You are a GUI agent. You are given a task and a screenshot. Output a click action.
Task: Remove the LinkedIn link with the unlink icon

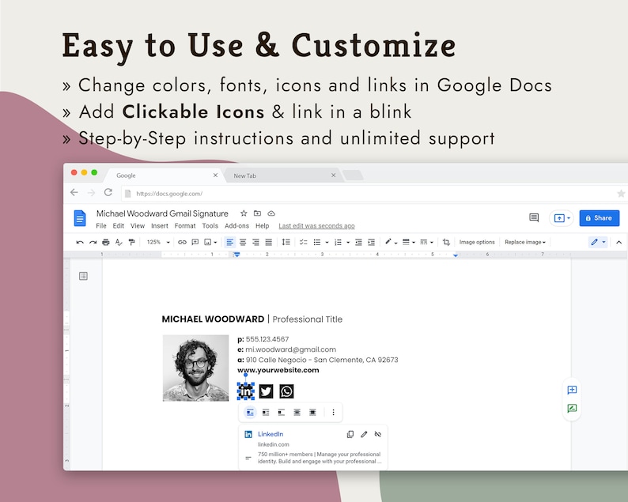click(x=378, y=434)
